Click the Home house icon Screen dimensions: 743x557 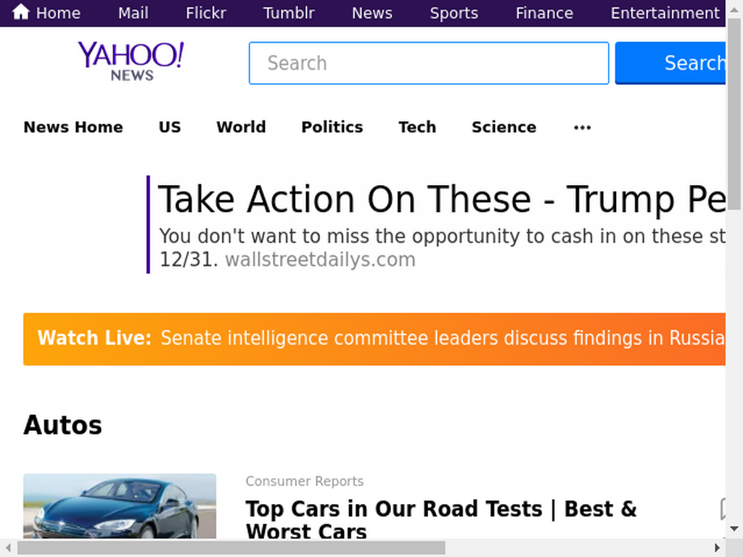(20, 12)
